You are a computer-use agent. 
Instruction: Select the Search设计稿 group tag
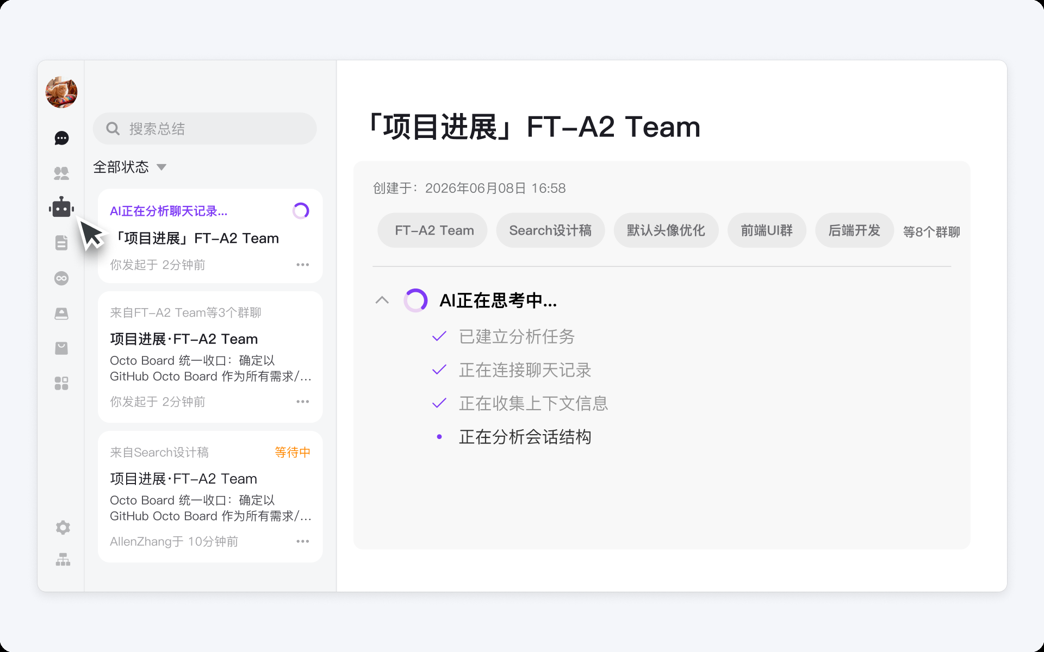tap(550, 230)
